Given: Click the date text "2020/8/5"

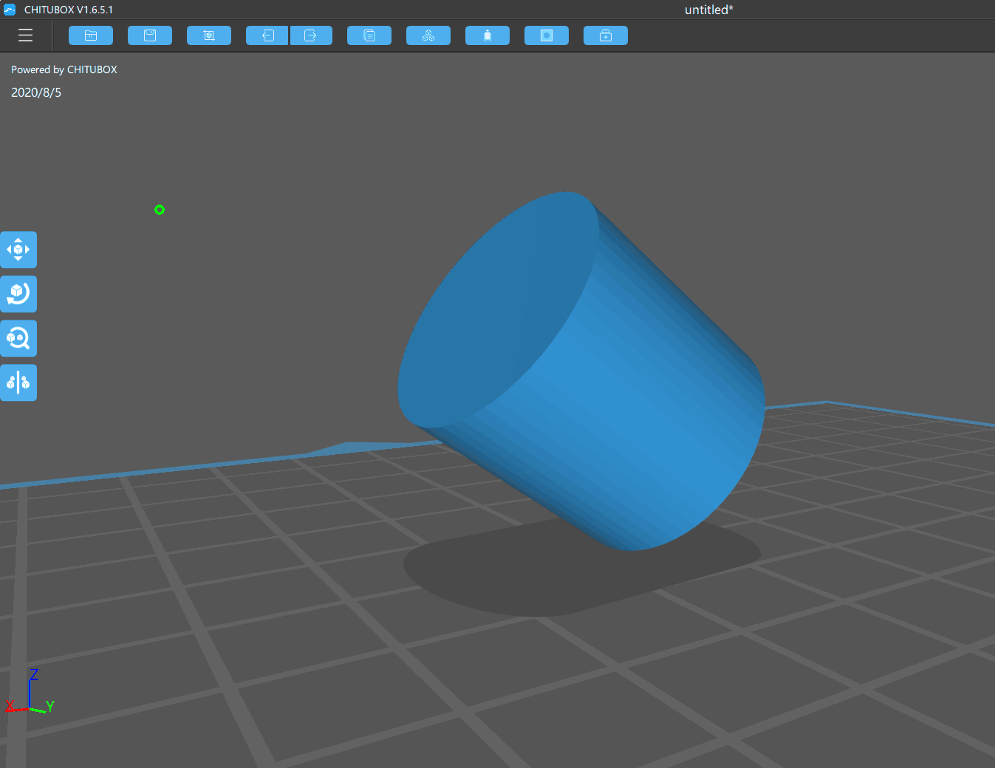Looking at the screenshot, I should (36, 92).
